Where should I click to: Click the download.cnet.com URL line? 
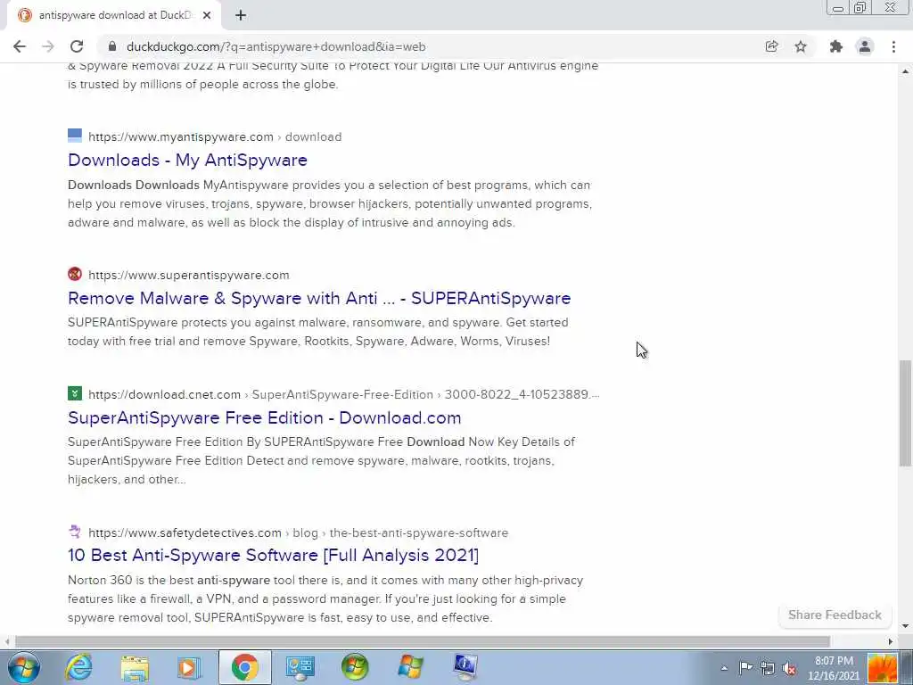click(343, 394)
